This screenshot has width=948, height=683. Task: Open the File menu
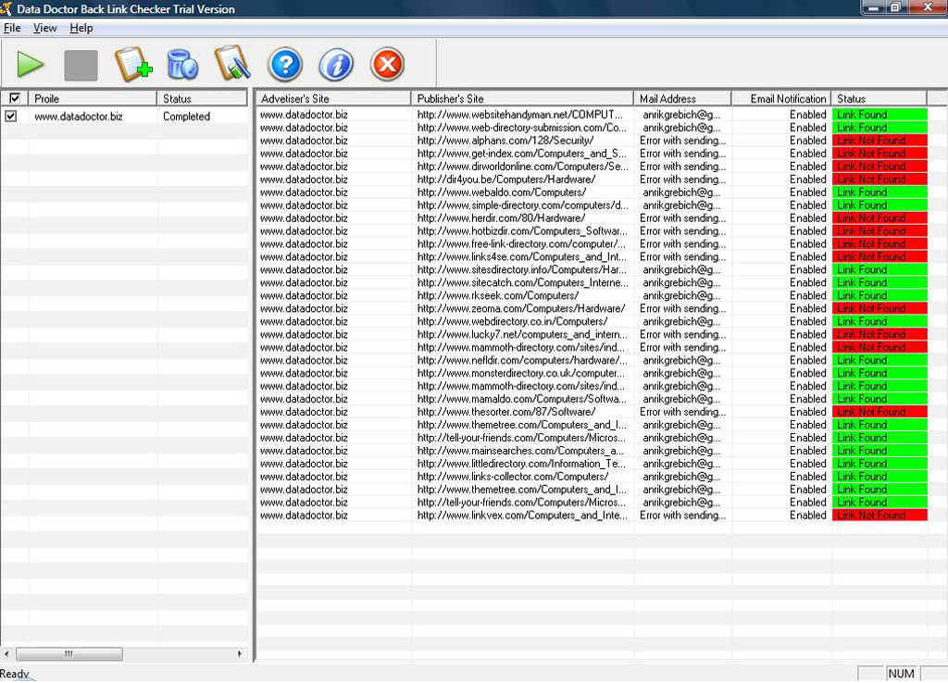point(12,28)
